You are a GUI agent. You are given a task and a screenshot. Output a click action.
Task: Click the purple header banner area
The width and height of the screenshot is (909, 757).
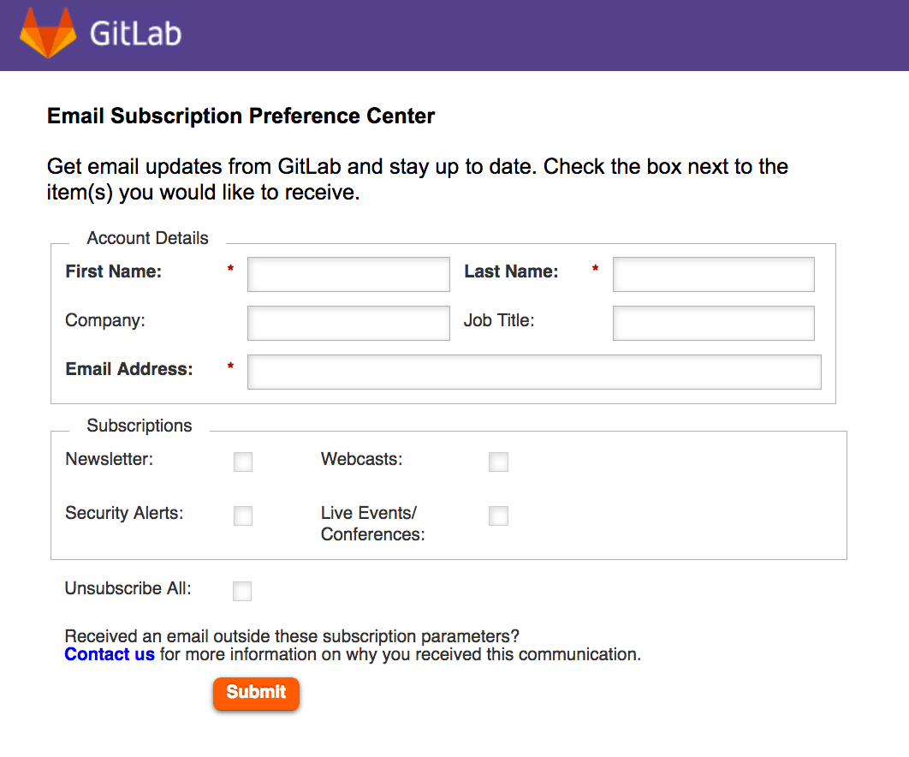coord(514,34)
